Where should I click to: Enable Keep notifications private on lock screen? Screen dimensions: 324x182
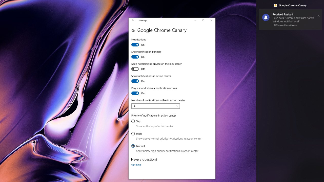[135, 69]
